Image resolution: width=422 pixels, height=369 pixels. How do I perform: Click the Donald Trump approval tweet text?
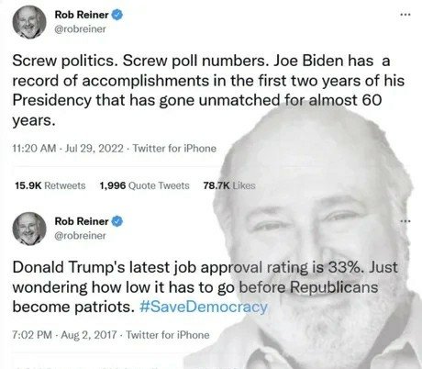205,287
